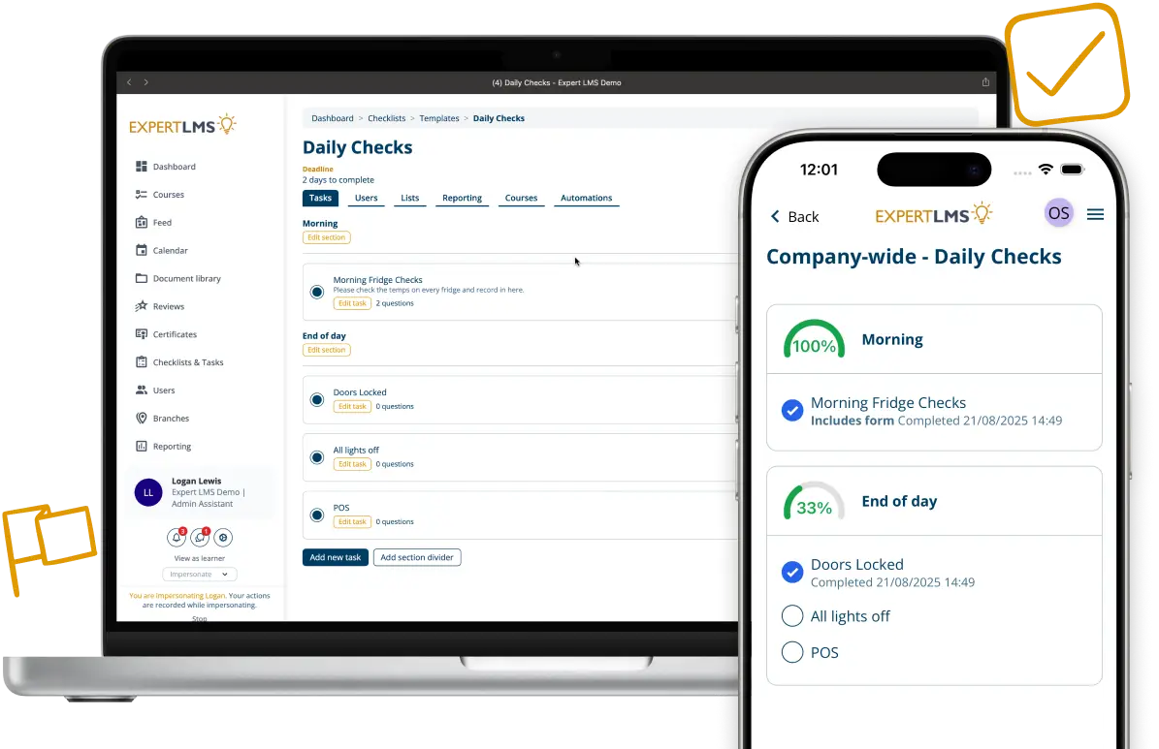Expand the Impersonate dropdown
The image size is (1159, 749).
click(x=199, y=574)
